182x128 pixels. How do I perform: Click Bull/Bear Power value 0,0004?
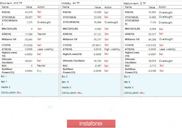click(x=29, y=71)
